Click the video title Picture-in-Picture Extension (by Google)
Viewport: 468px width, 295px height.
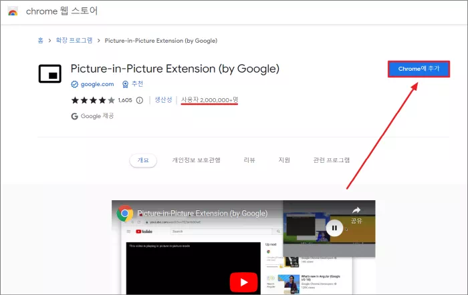[x=203, y=214]
